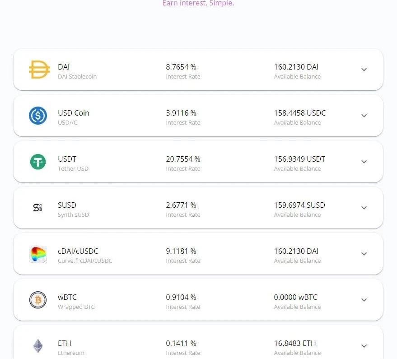Click the green Tether USDT icon
The image size is (397, 359).
click(38, 162)
